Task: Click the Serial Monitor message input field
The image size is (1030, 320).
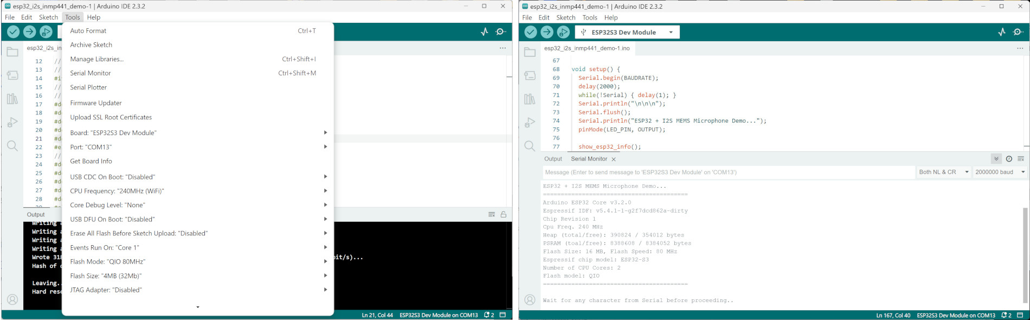Action: [729, 172]
